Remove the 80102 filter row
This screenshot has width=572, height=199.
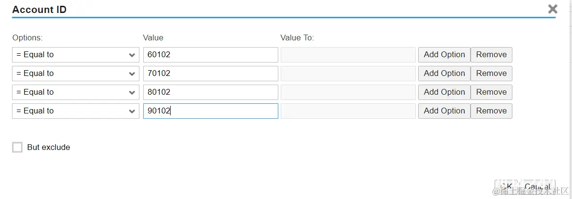491,92
